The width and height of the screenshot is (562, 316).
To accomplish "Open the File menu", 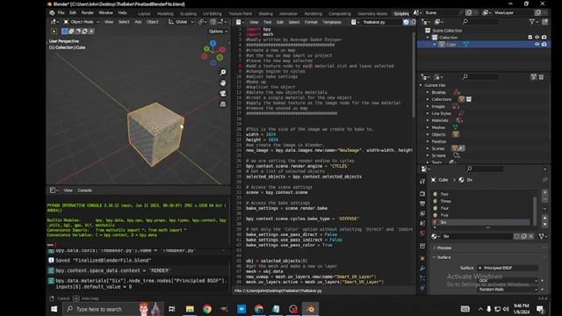I will (x=61, y=12).
